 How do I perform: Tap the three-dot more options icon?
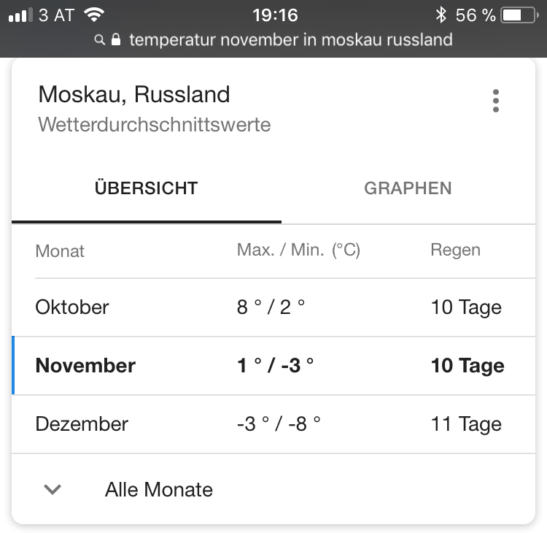496,101
